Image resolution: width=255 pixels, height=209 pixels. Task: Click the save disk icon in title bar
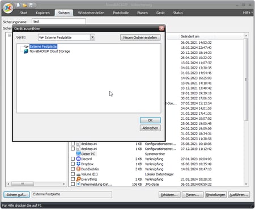[31, 5]
